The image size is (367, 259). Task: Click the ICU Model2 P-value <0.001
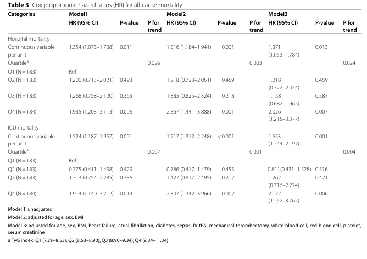(226, 136)
